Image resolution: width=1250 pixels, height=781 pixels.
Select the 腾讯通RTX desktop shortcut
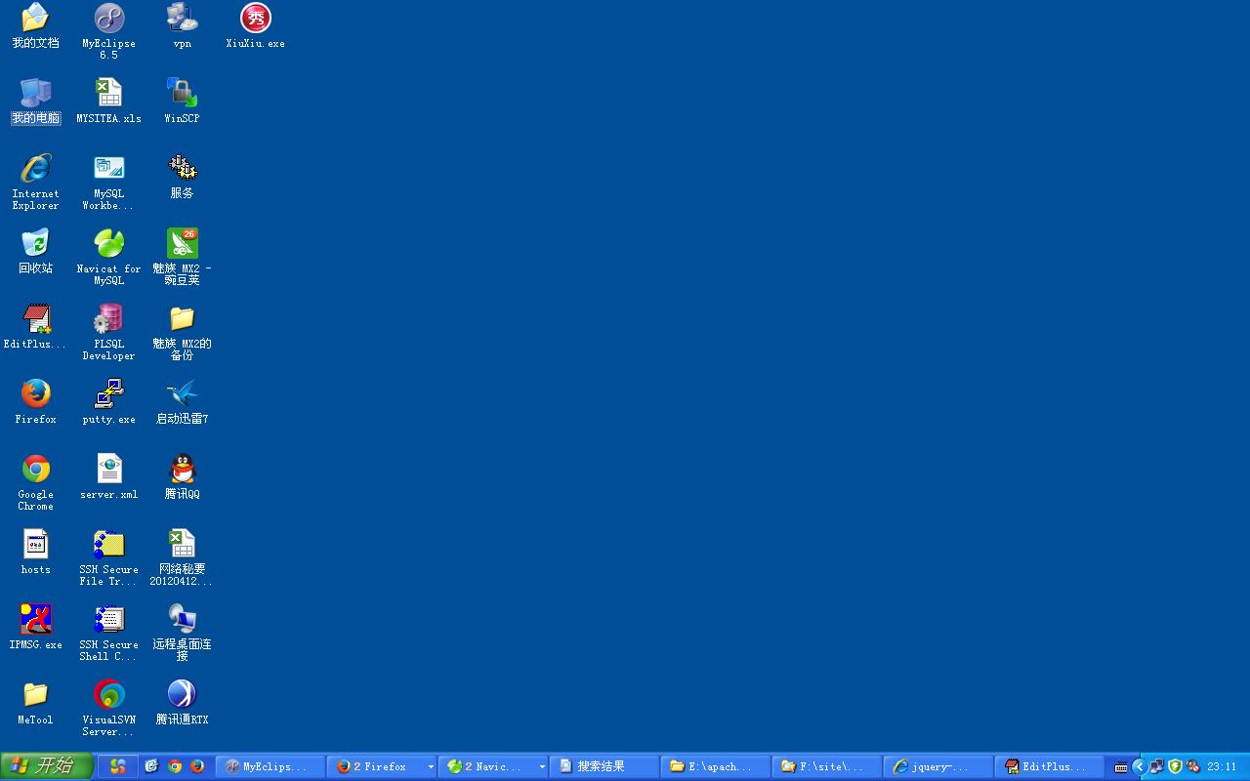coord(182,703)
